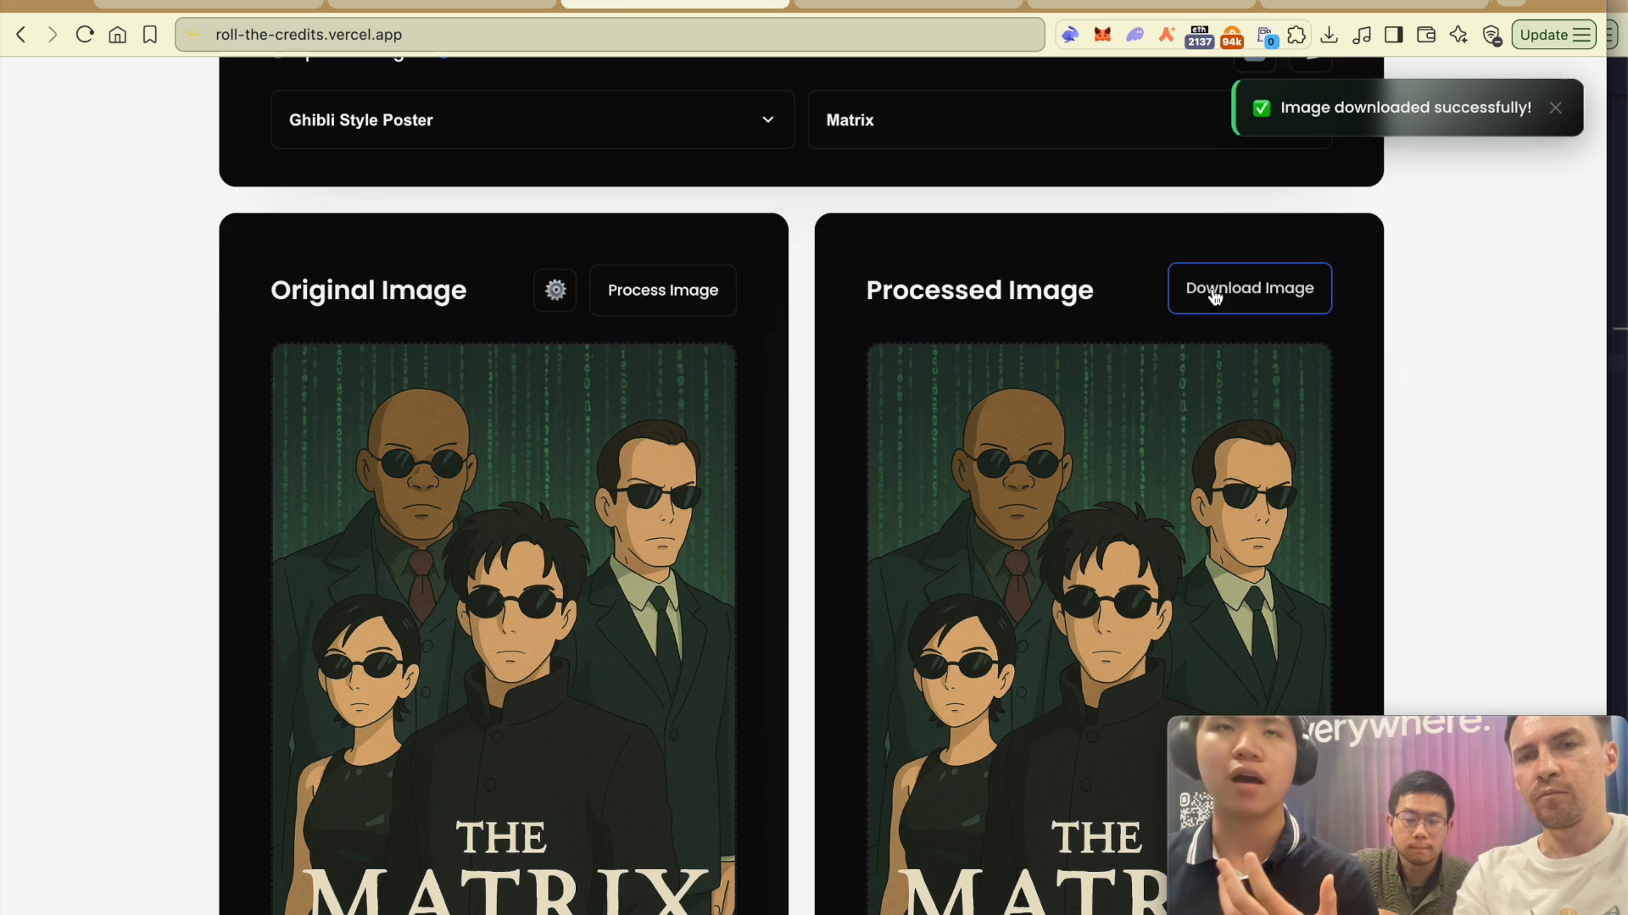Open settings gear beside Original Image
Image resolution: width=1628 pixels, height=915 pixels.
555,290
